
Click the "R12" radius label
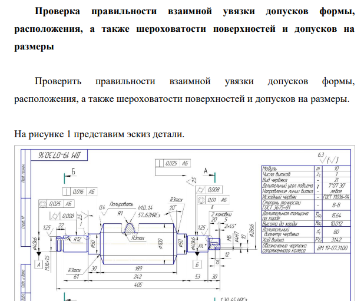point(77,239)
